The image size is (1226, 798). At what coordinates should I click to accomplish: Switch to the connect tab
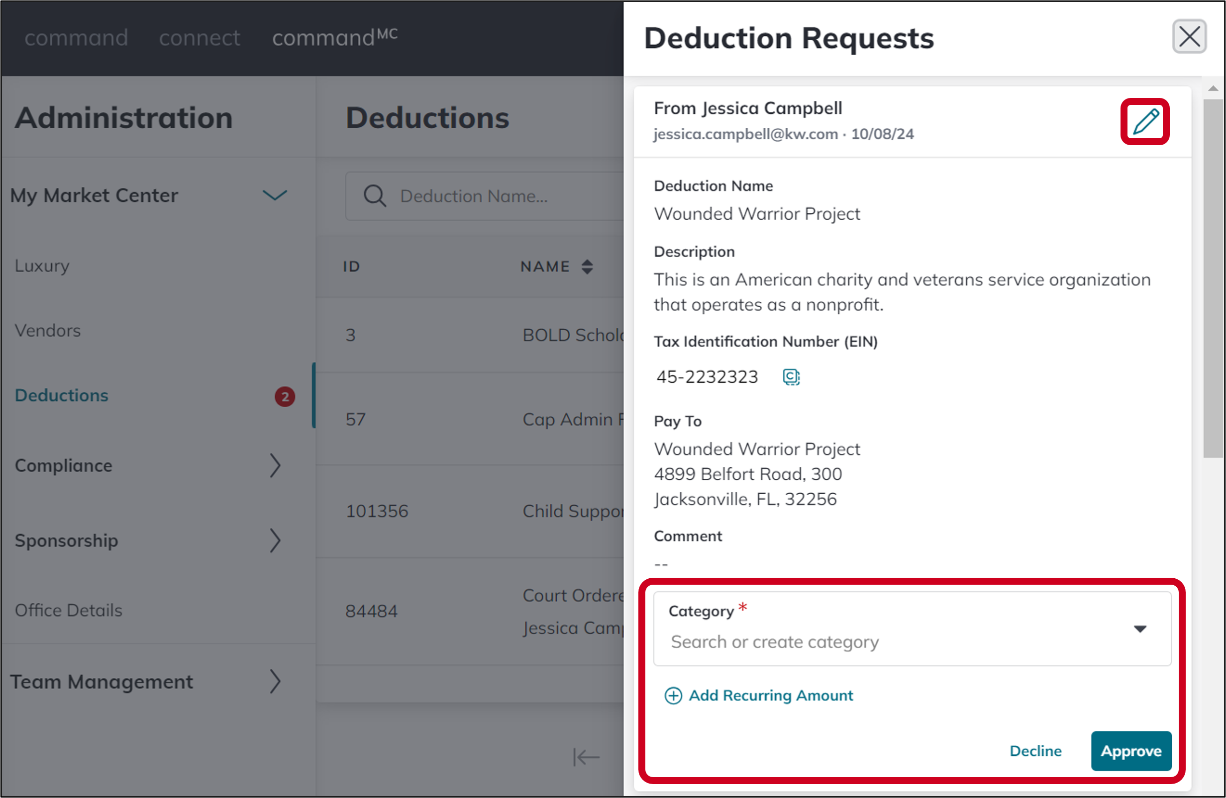point(200,38)
